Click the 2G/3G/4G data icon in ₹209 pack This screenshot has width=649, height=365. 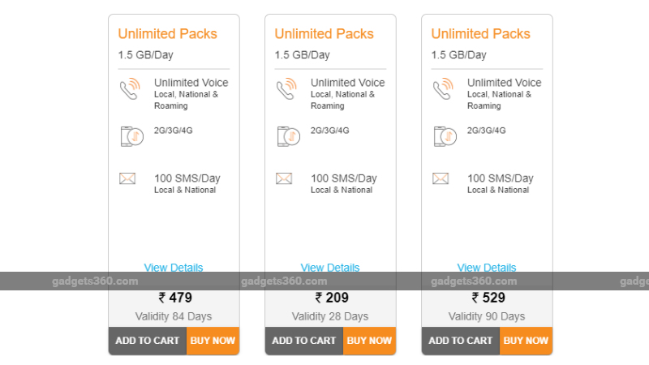[287, 135]
